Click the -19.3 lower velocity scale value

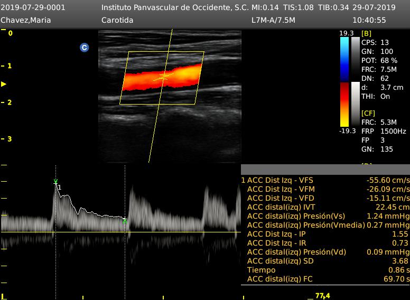[347, 130]
